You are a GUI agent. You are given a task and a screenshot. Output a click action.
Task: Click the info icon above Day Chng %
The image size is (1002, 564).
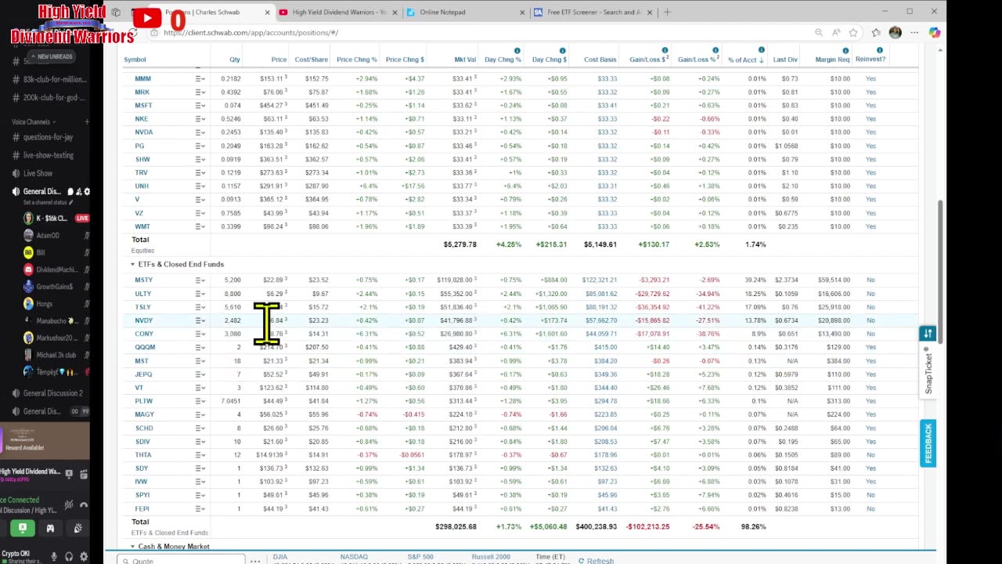point(517,51)
